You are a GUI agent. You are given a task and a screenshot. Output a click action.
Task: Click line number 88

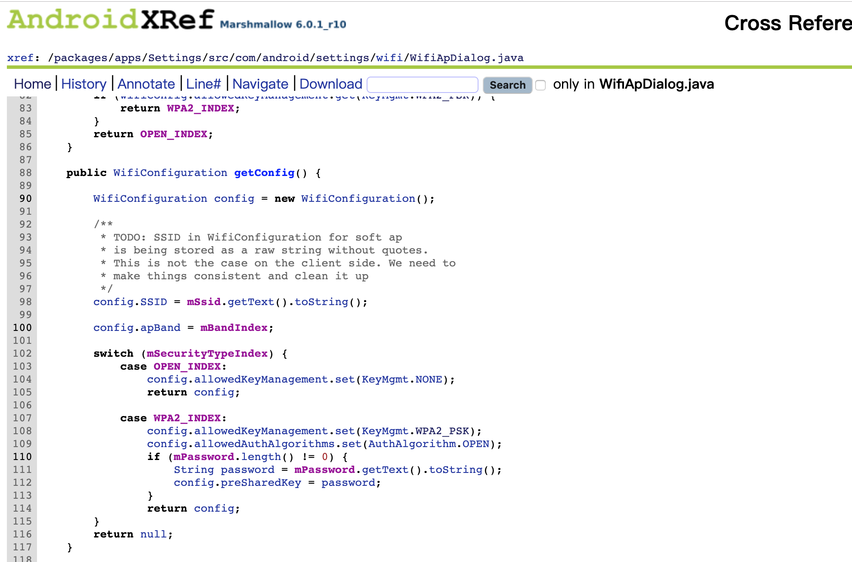click(x=25, y=173)
